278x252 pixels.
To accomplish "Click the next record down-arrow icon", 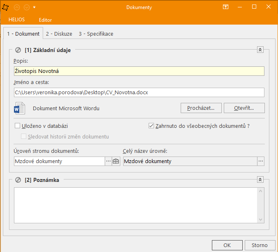I will pos(26,7).
